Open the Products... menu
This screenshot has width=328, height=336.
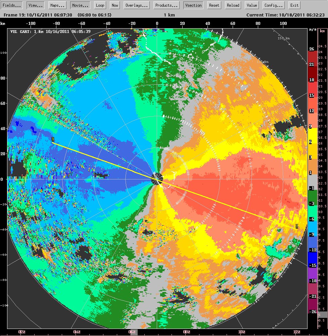point(167,5)
